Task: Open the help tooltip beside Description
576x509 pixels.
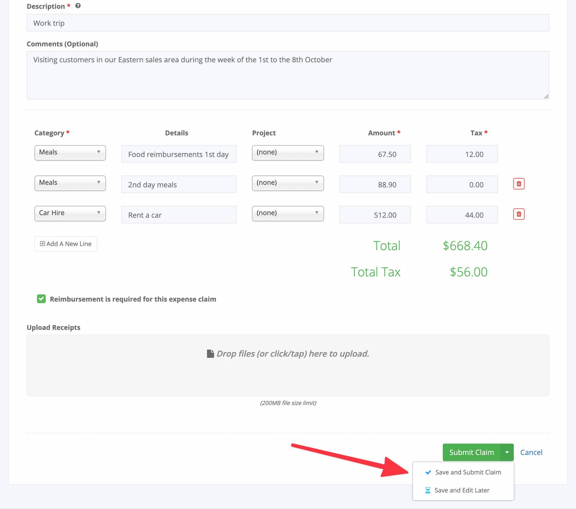Action: click(x=78, y=6)
